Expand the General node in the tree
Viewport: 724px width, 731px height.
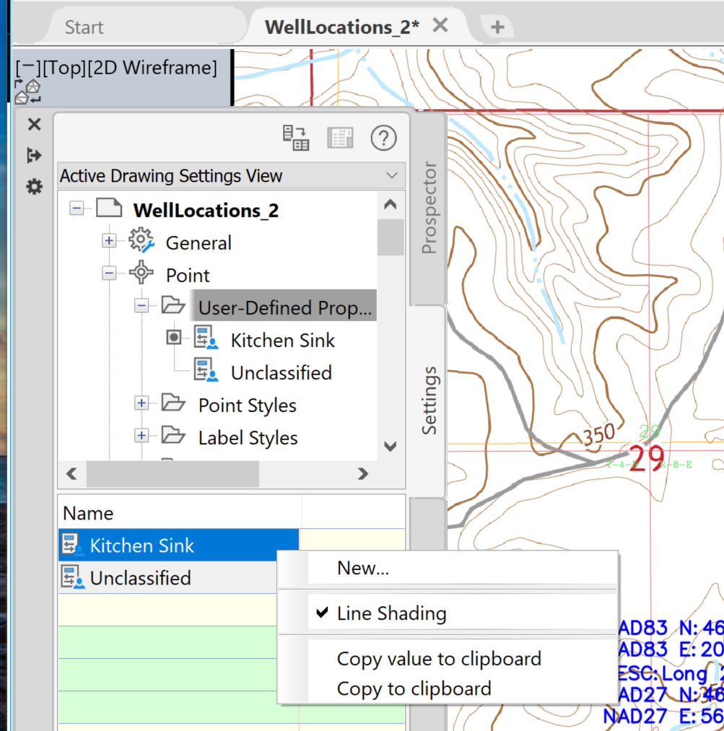pos(109,242)
